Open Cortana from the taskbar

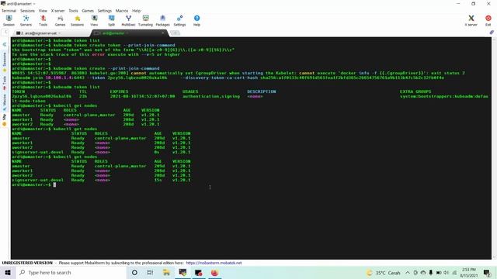click(134, 272)
